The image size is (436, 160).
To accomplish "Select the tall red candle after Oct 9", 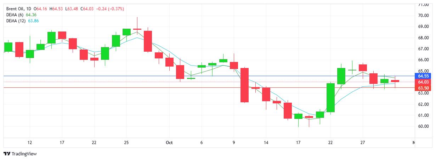I will tap(244, 85).
